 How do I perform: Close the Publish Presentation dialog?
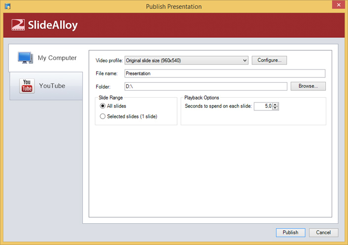tap(339, 4)
